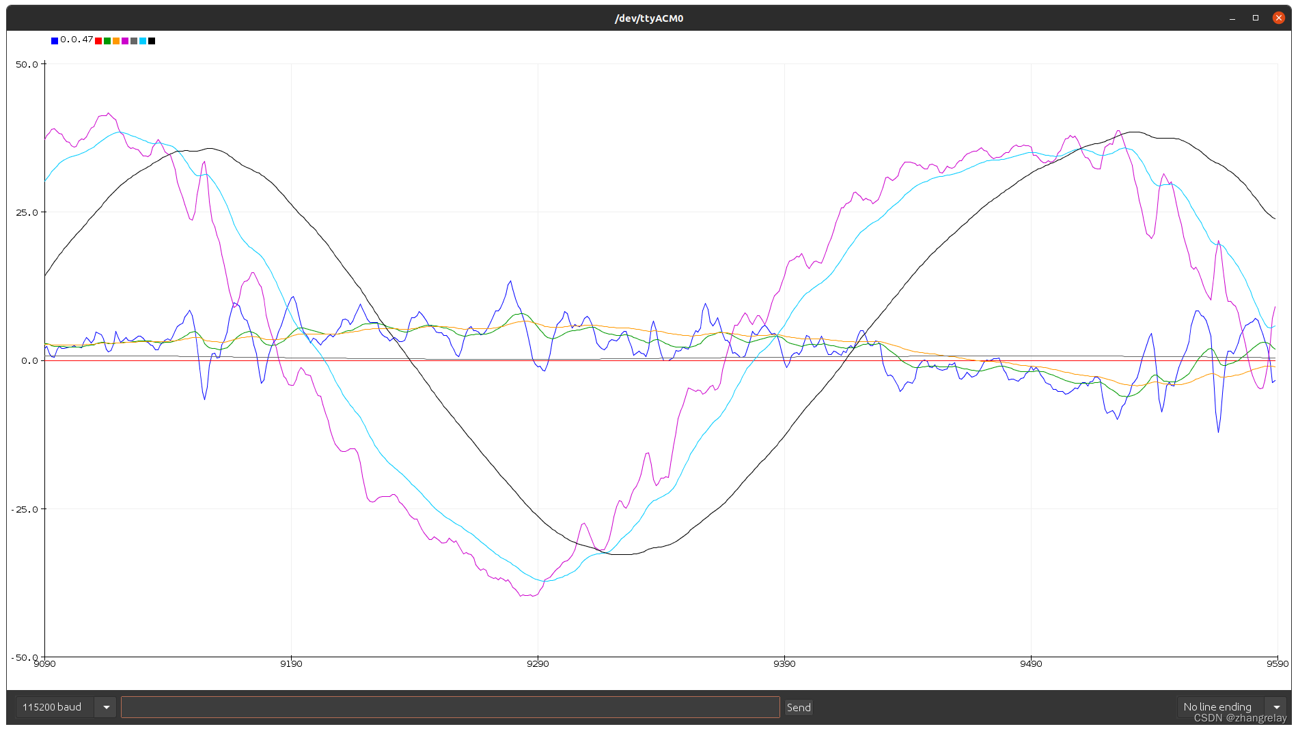Click the line ending dropdown arrow
The height and width of the screenshot is (731, 1298).
pyautogui.click(x=1276, y=707)
